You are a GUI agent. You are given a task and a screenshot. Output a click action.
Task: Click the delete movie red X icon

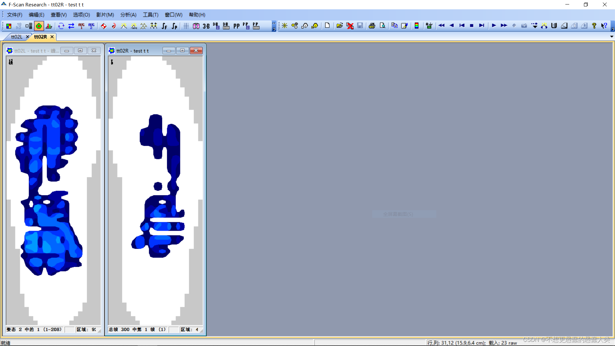click(x=350, y=26)
